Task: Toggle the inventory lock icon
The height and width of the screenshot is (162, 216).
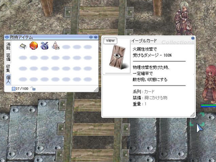Action: coord(33,89)
